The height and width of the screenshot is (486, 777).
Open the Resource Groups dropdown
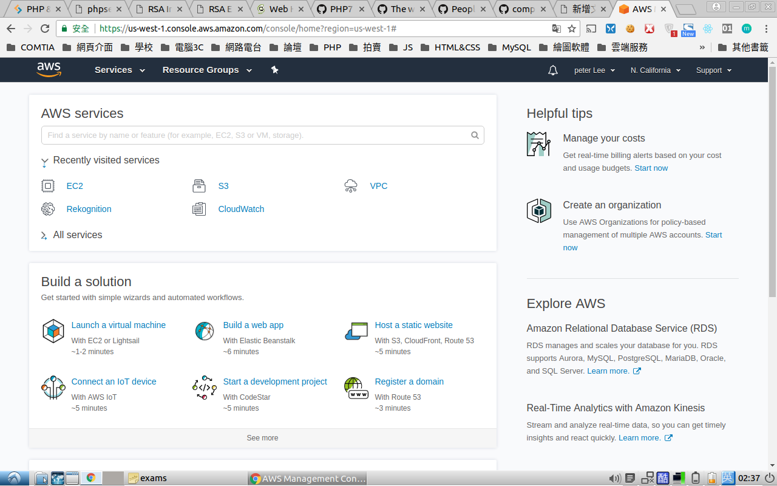click(207, 70)
